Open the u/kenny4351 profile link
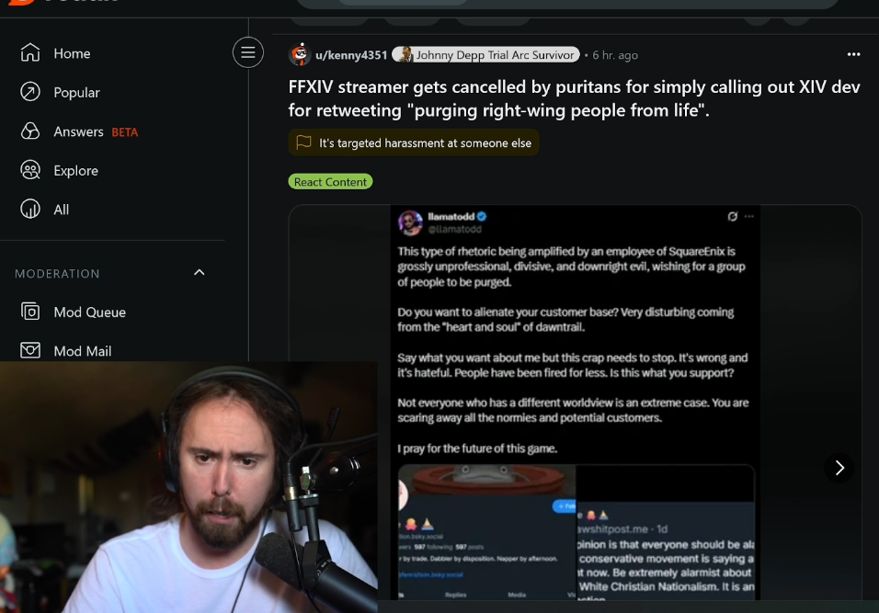 [x=351, y=55]
